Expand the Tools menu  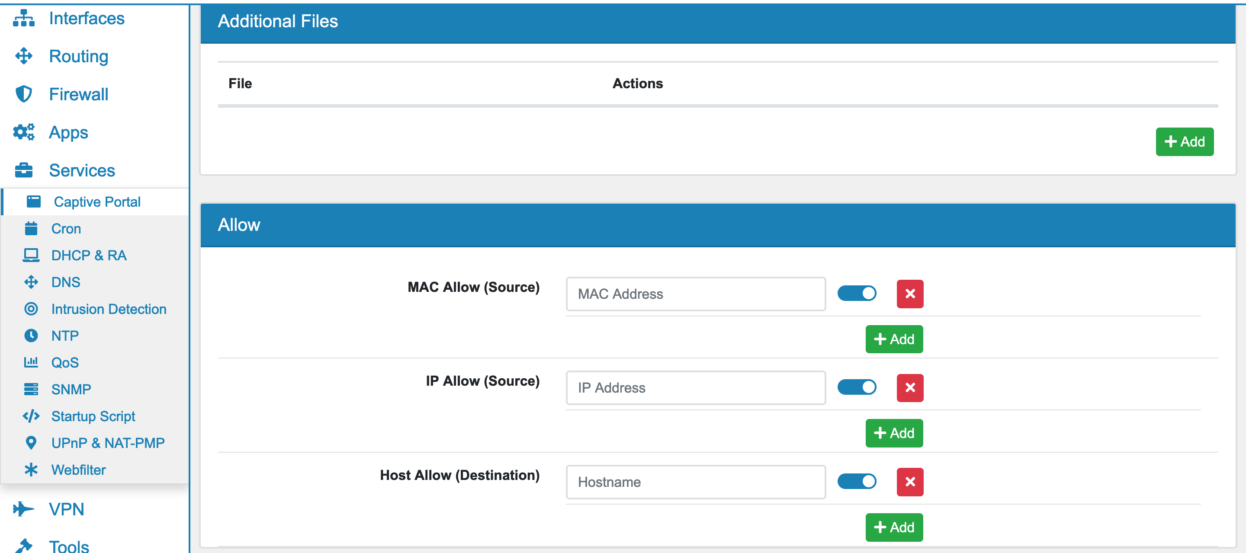(69, 546)
